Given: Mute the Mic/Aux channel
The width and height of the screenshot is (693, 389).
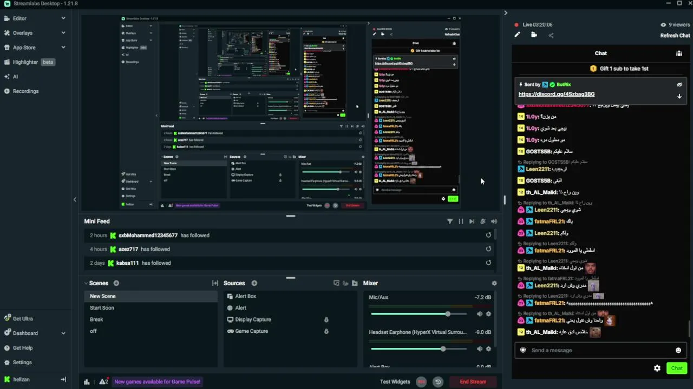Looking at the screenshot, I should (x=479, y=314).
